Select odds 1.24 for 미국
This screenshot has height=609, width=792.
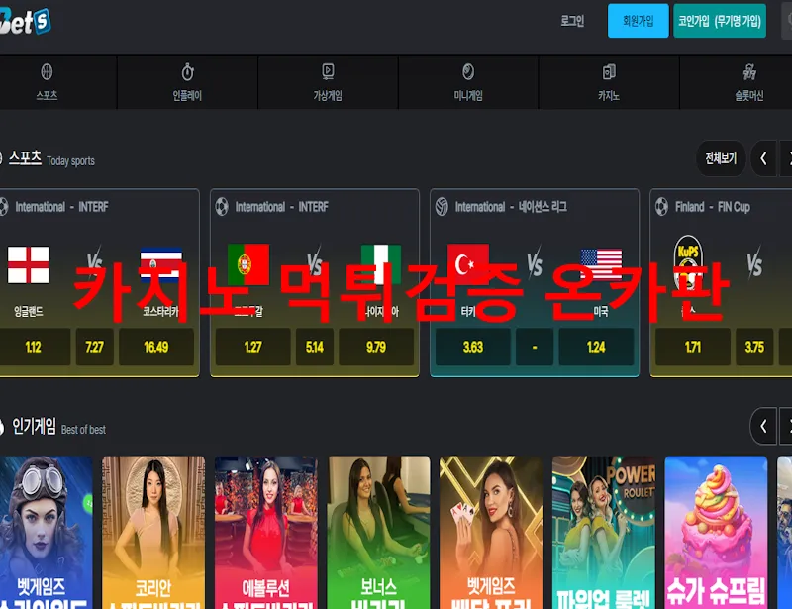[x=596, y=347]
